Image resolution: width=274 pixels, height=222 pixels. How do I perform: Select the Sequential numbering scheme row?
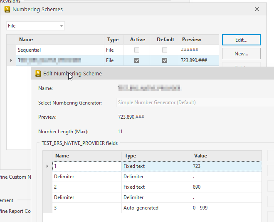pyautogui.click(x=59, y=50)
